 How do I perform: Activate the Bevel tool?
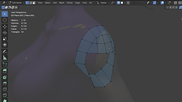point(5,83)
